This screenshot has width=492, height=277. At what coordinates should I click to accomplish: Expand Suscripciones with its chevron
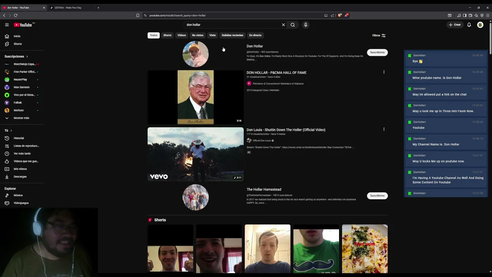click(27, 57)
